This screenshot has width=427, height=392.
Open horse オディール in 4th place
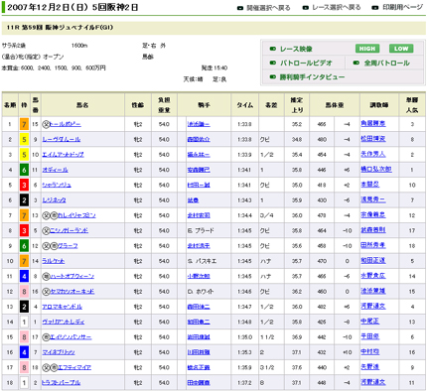pyautogui.click(x=55, y=170)
